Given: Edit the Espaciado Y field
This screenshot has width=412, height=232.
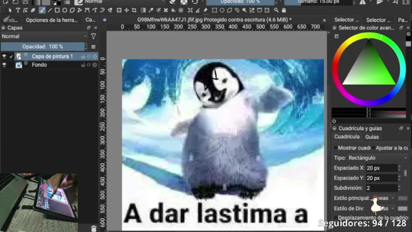Looking at the screenshot, I should point(381,178).
